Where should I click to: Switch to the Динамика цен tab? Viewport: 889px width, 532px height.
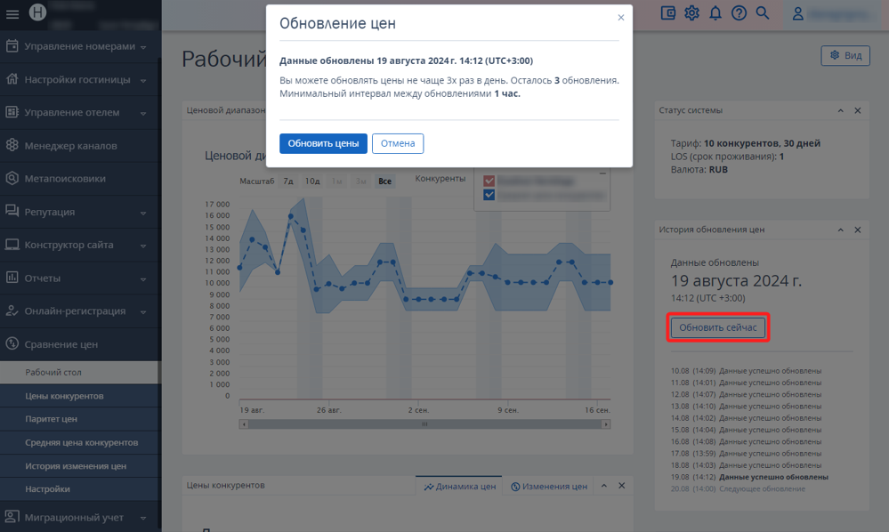click(x=459, y=486)
